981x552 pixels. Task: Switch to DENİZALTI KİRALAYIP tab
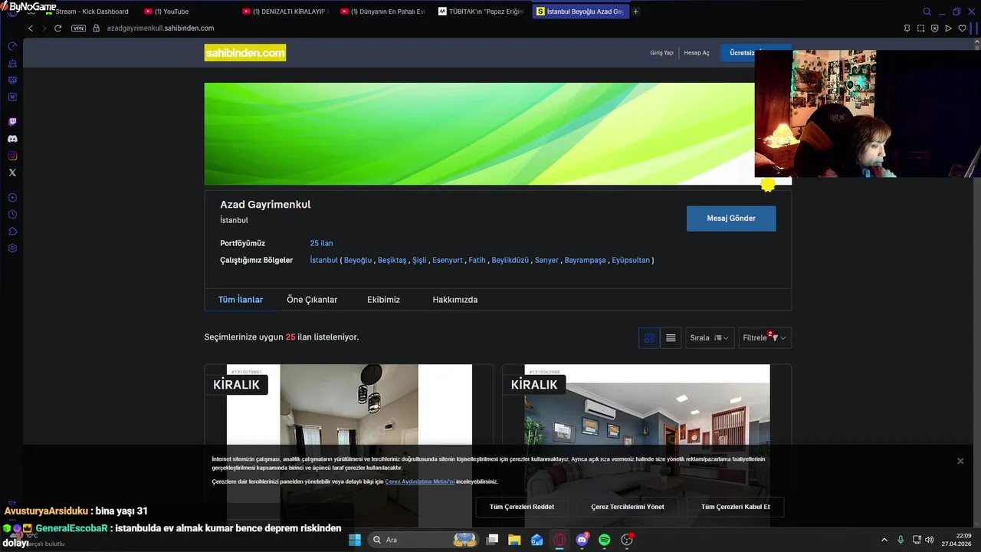point(285,11)
